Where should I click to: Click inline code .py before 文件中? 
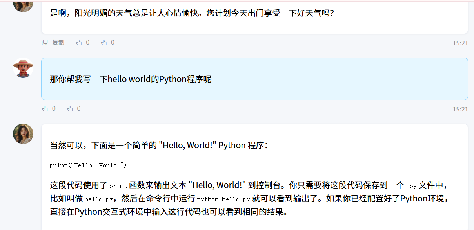tap(411, 186)
